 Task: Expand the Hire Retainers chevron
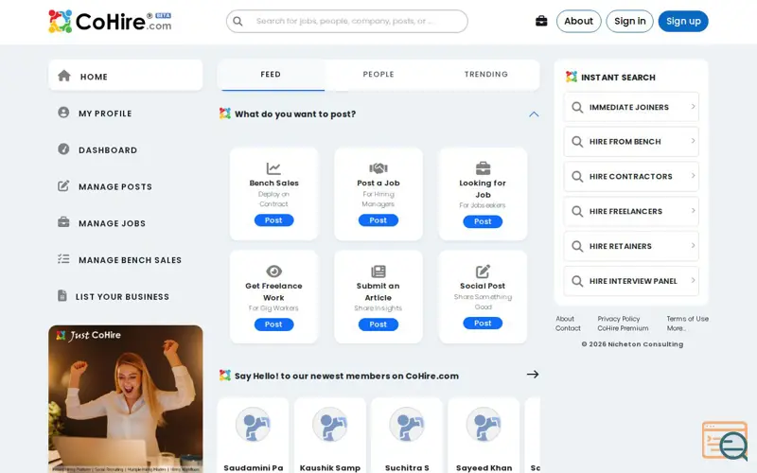point(693,246)
